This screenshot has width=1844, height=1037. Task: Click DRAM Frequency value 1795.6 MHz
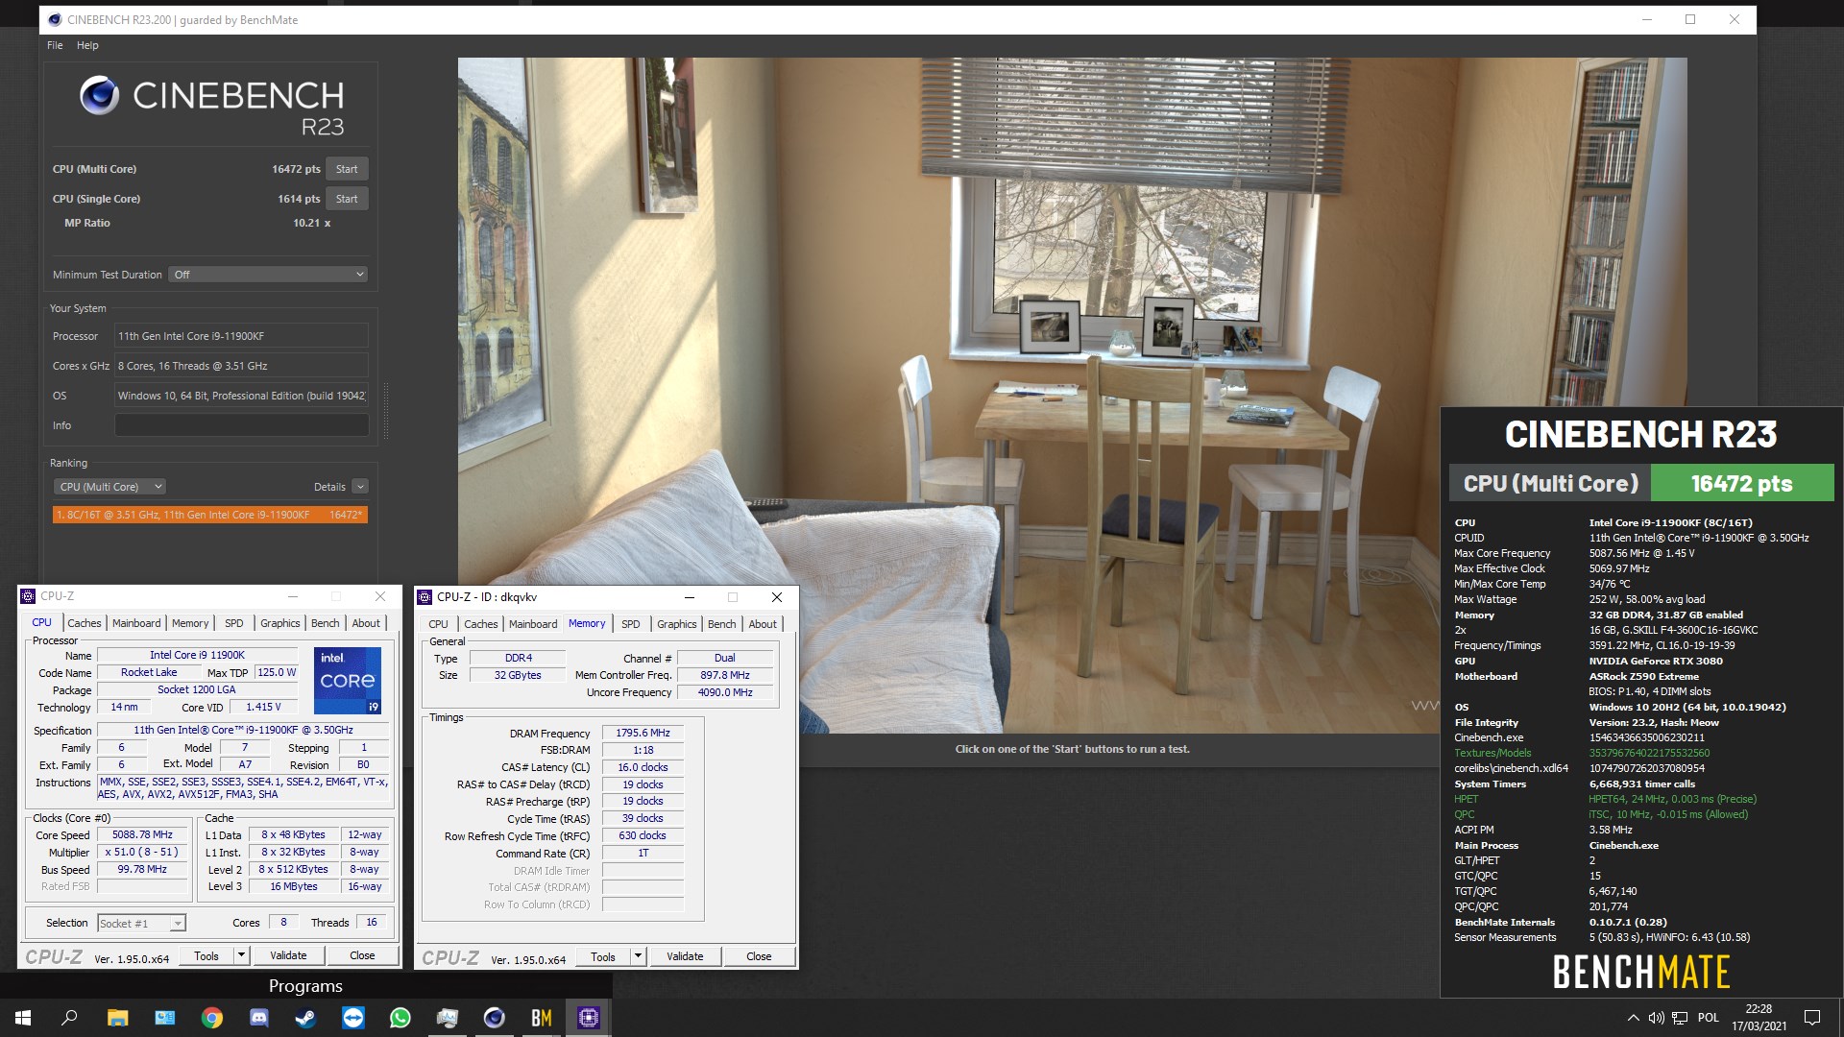point(643,733)
